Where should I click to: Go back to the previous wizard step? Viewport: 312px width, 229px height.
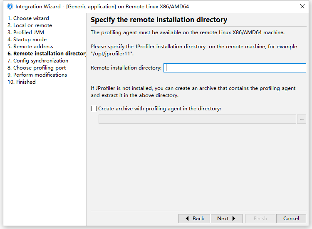194,219
